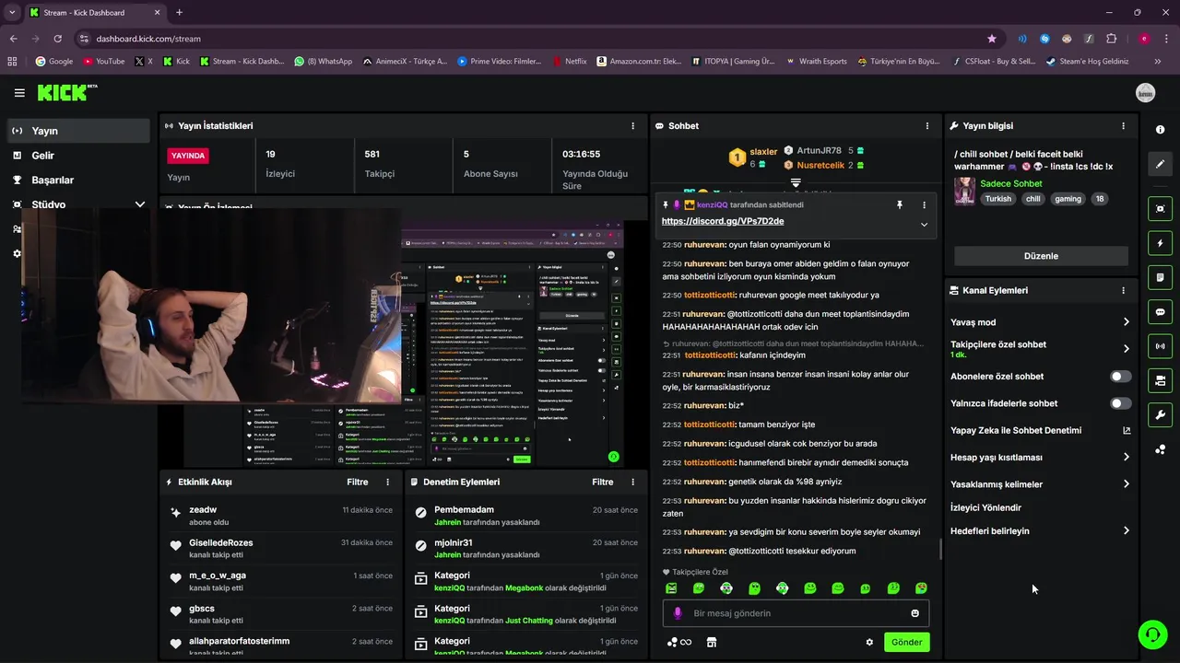Insert the heart-eyes green emote
This screenshot has width=1180, height=663.
tap(921, 588)
